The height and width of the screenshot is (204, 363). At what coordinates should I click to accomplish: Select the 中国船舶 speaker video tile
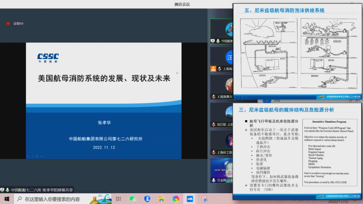coord(221,32)
